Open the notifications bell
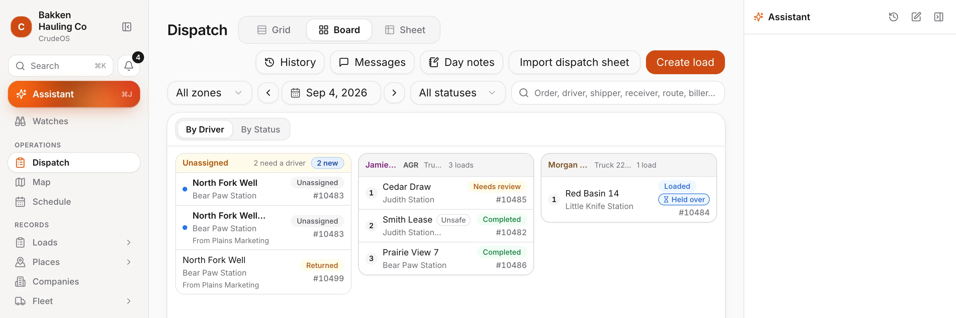Screen dimensions: 956x318 click(129, 66)
